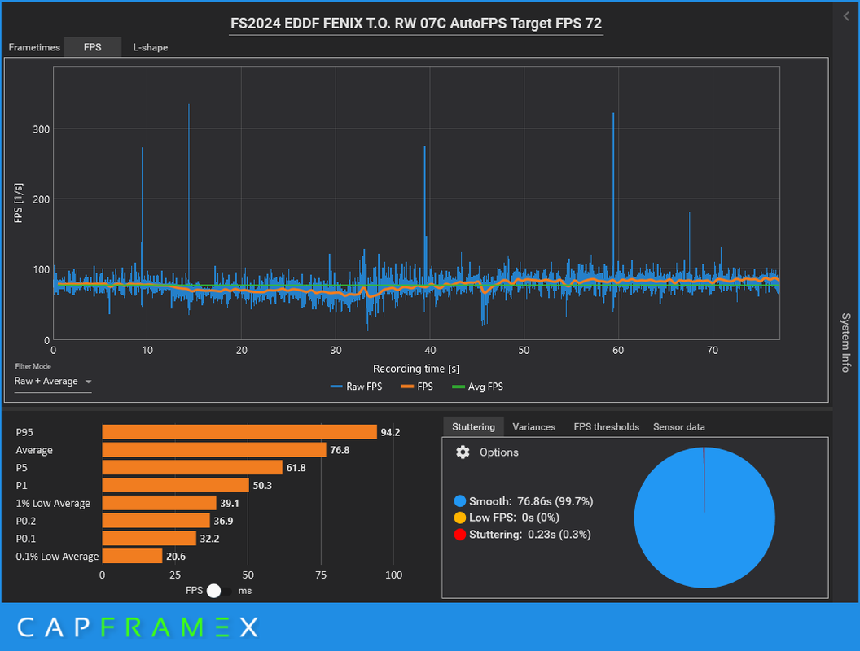860x651 pixels.
Task: Click the Low FPS: 0s (0%) text
Action: coord(514,518)
